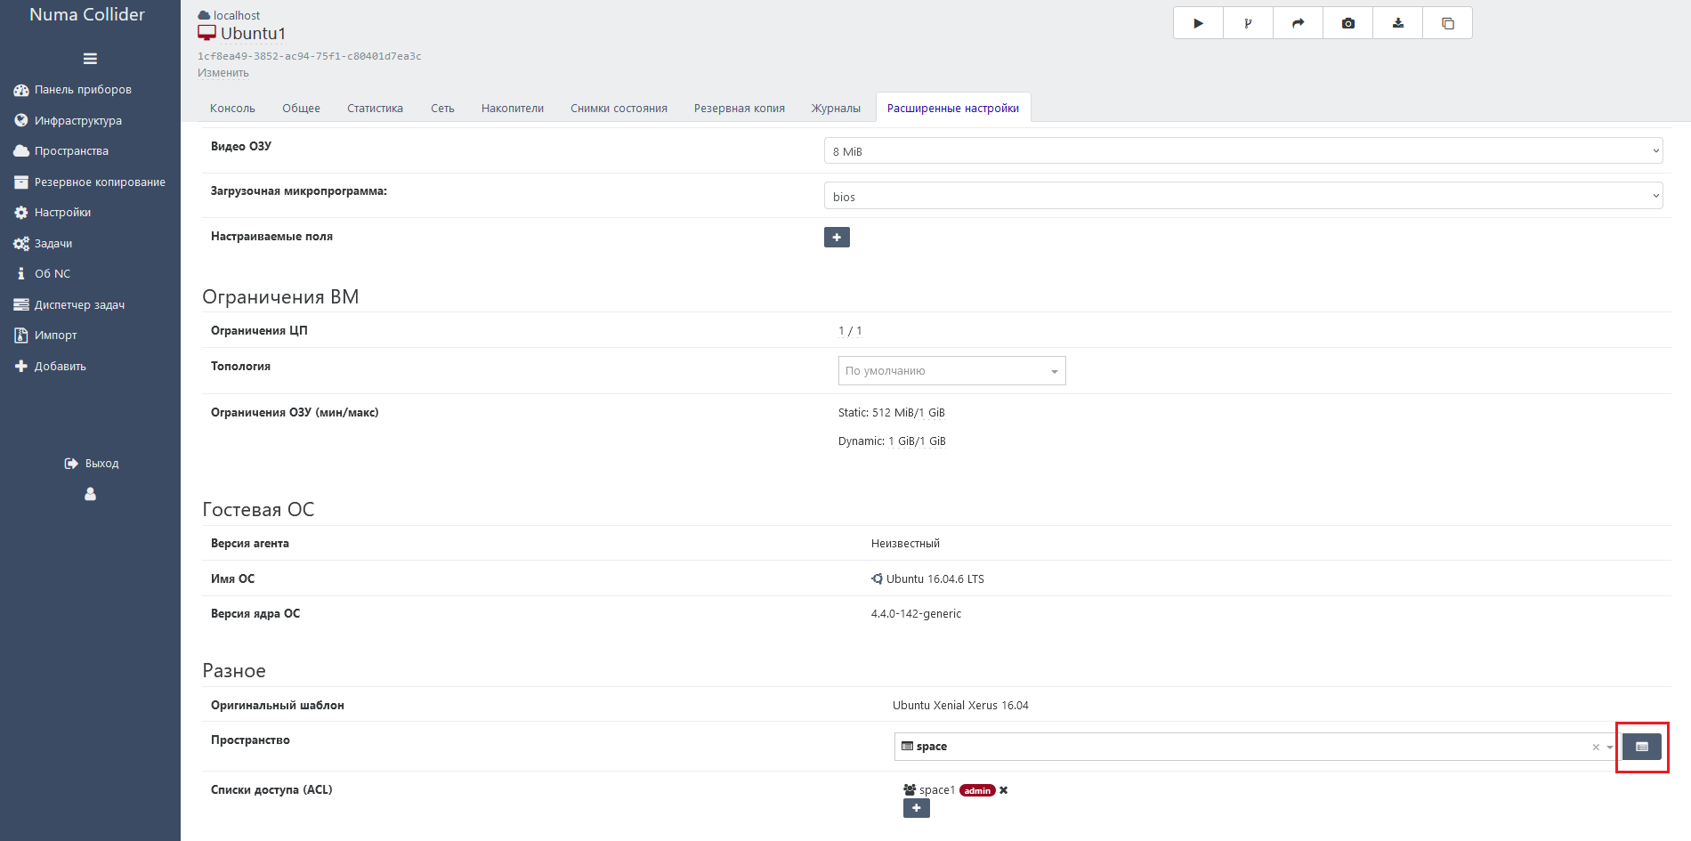Switch to the Журналы tab
This screenshot has width=1691, height=841.
point(836,108)
